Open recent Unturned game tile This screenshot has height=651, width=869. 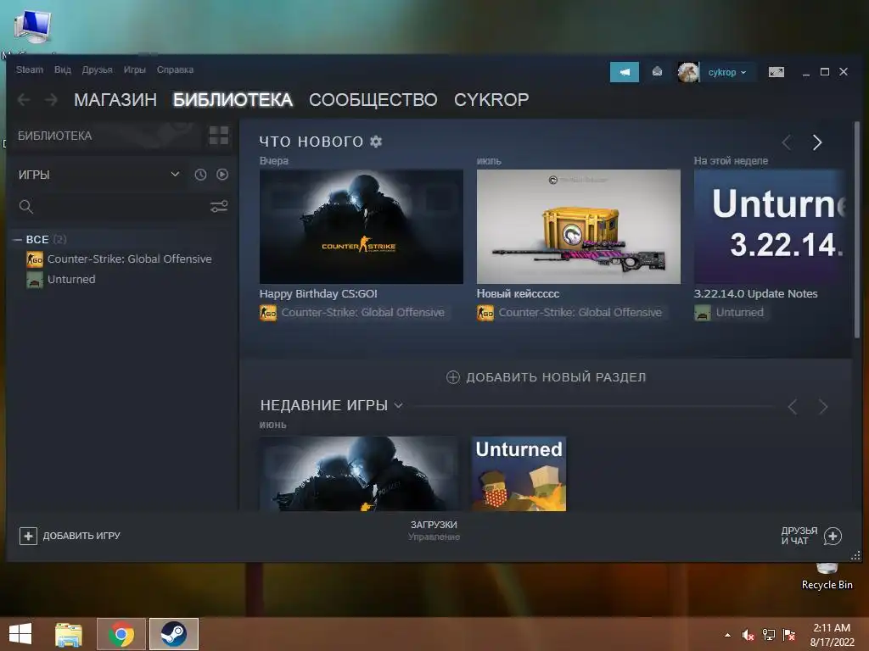tap(519, 474)
